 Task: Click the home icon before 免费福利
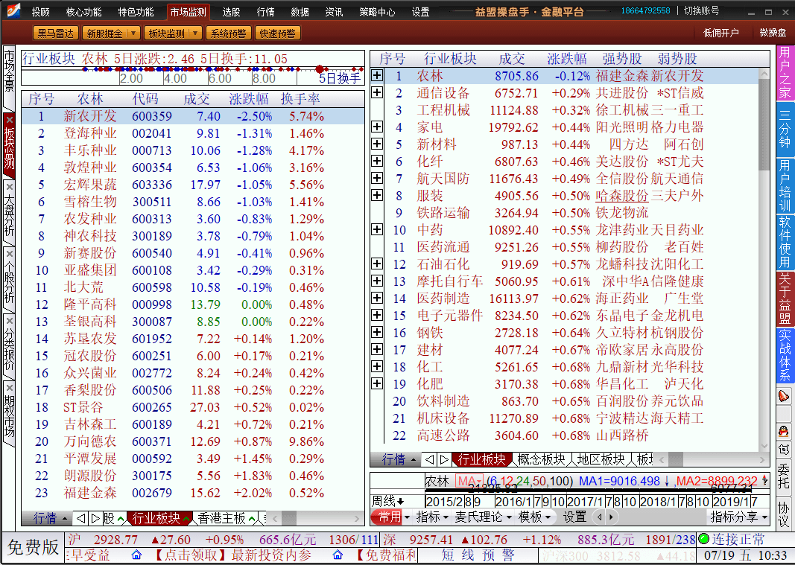pyautogui.click(x=338, y=555)
